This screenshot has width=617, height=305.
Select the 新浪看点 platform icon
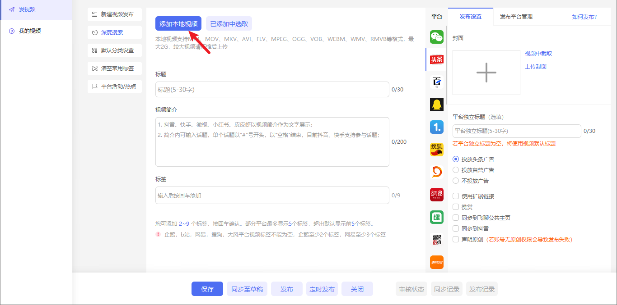[436, 240]
